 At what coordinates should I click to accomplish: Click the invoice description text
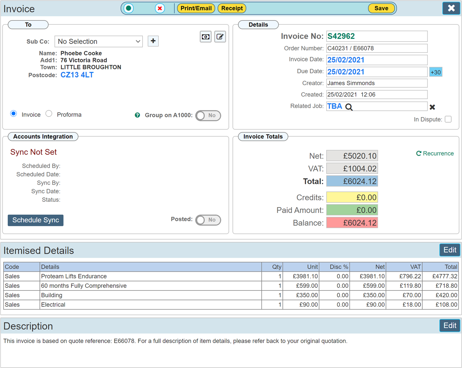point(175,341)
